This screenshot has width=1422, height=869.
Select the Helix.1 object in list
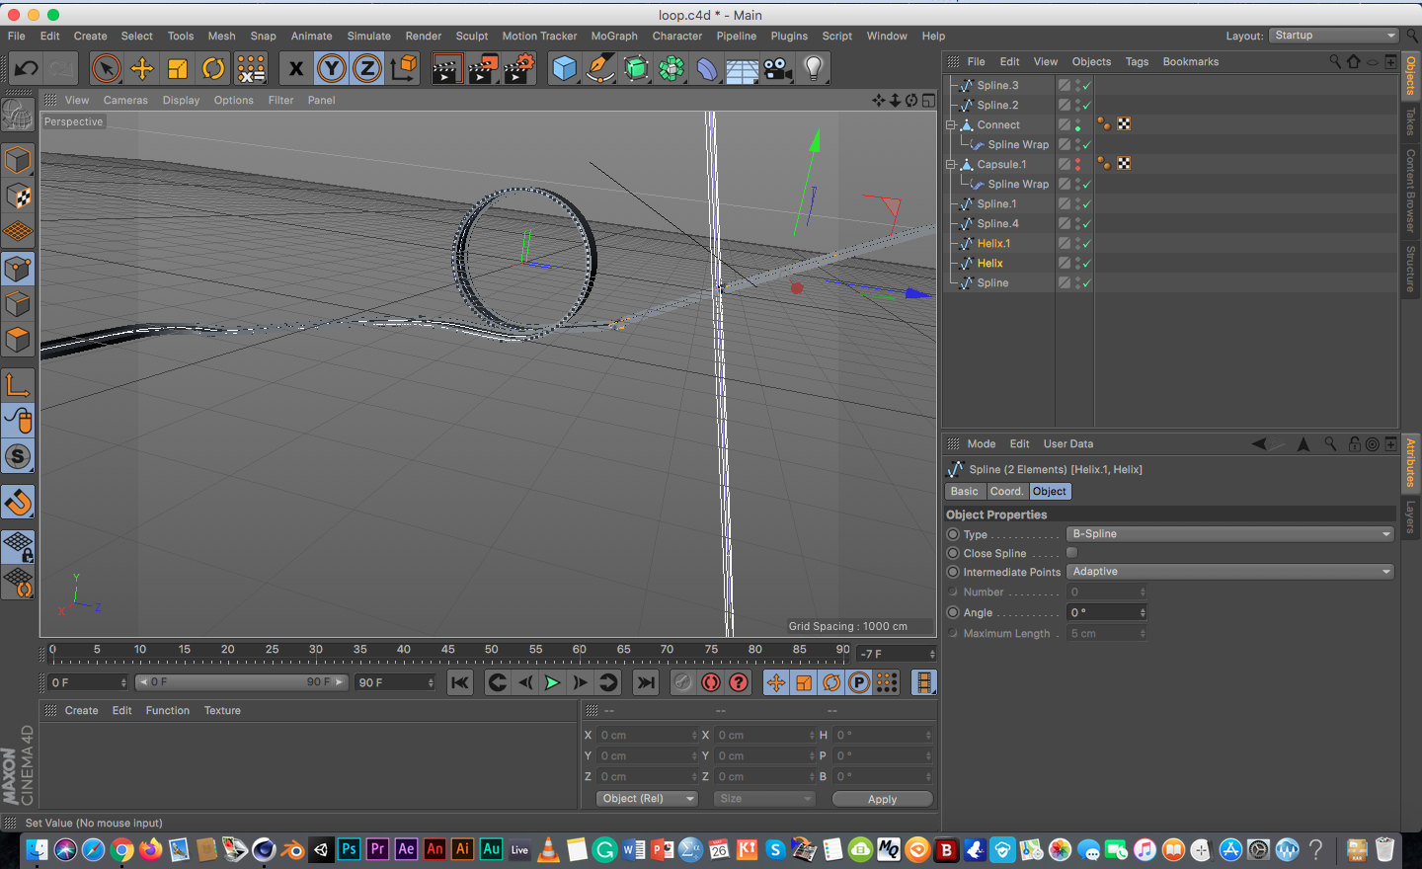[x=993, y=244]
